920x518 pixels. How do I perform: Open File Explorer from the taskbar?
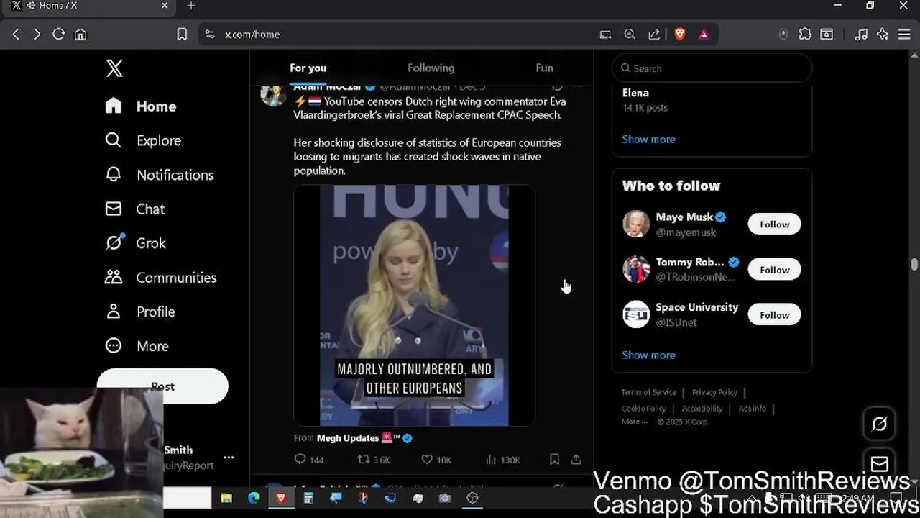click(226, 498)
